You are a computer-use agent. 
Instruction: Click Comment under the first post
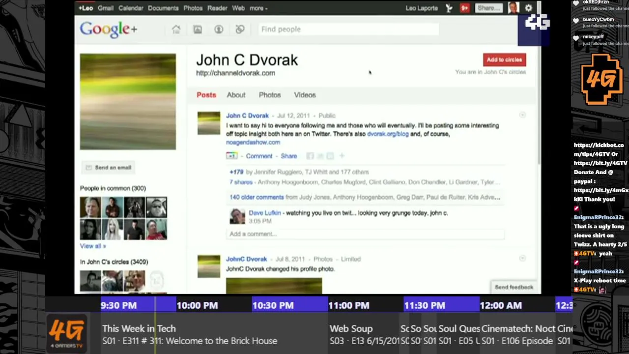coord(259,156)
